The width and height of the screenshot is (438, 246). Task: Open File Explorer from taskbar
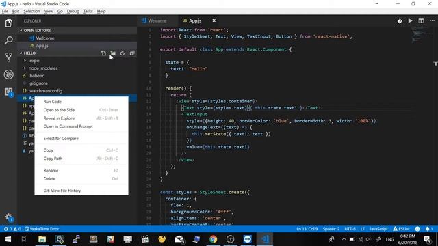[42, 239]
